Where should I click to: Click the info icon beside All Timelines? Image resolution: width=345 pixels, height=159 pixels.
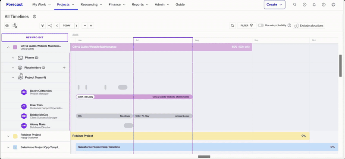click(34, 17)
